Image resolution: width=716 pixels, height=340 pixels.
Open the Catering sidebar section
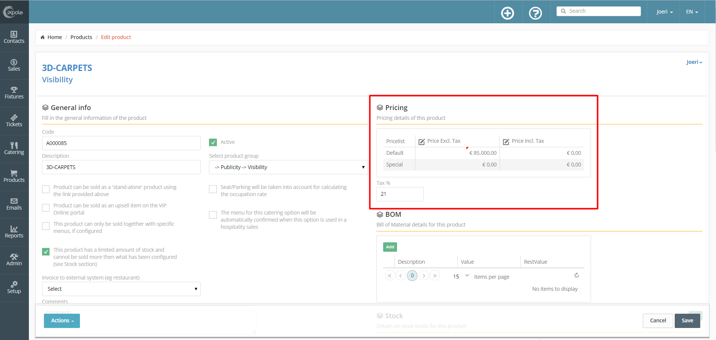click(x=14, y=149)
